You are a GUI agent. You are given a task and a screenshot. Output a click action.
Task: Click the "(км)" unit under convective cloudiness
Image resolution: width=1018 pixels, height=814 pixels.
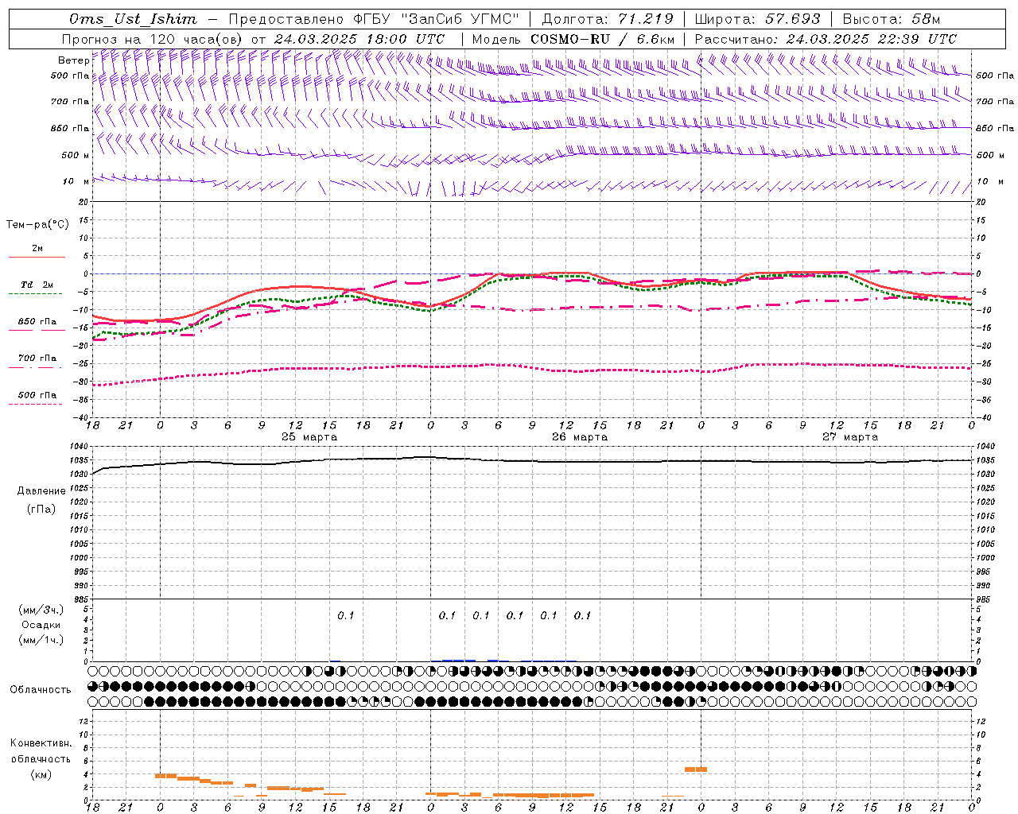(41, 774)
